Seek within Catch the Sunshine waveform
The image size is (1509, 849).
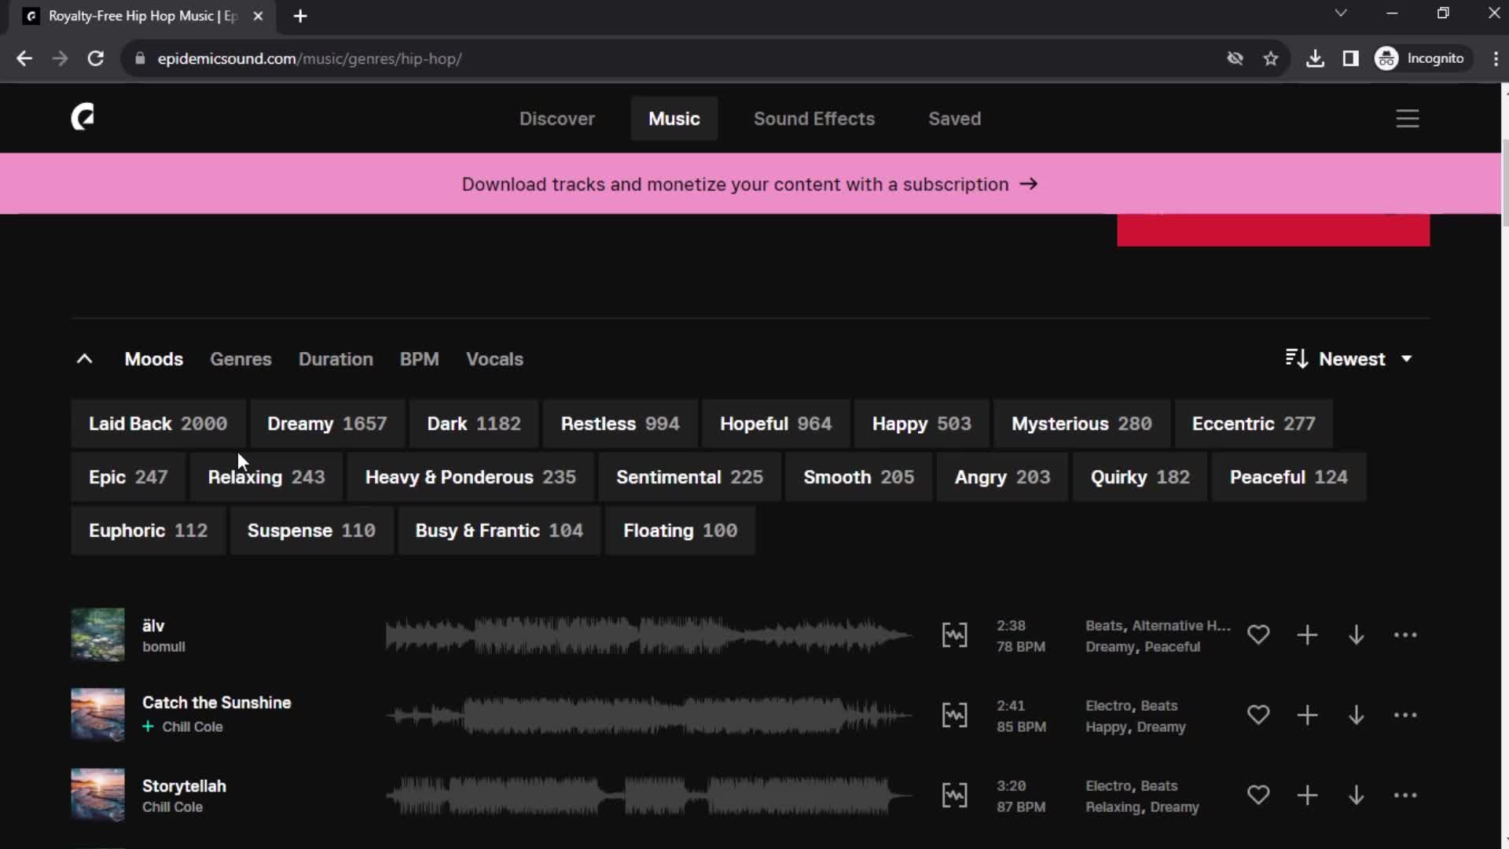click(x=648, y=715)
